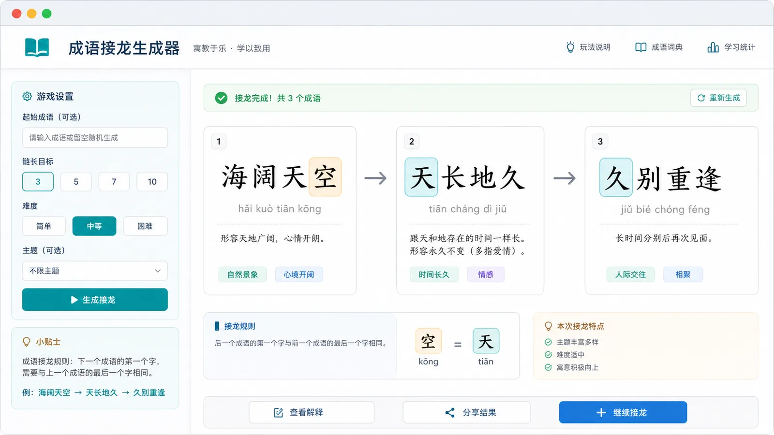Click pinyin text jiǔ bié chóng féng
774x435 pixels.
[666, 210]
